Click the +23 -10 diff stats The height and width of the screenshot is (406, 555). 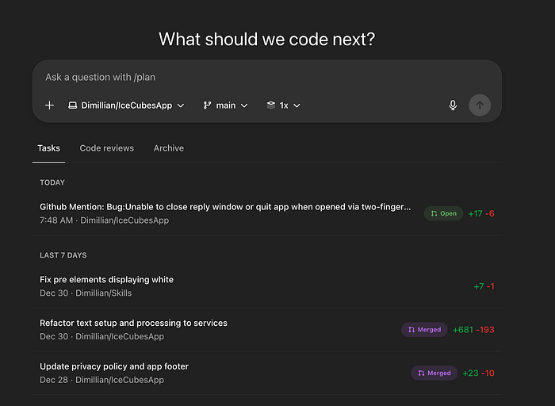479,373
